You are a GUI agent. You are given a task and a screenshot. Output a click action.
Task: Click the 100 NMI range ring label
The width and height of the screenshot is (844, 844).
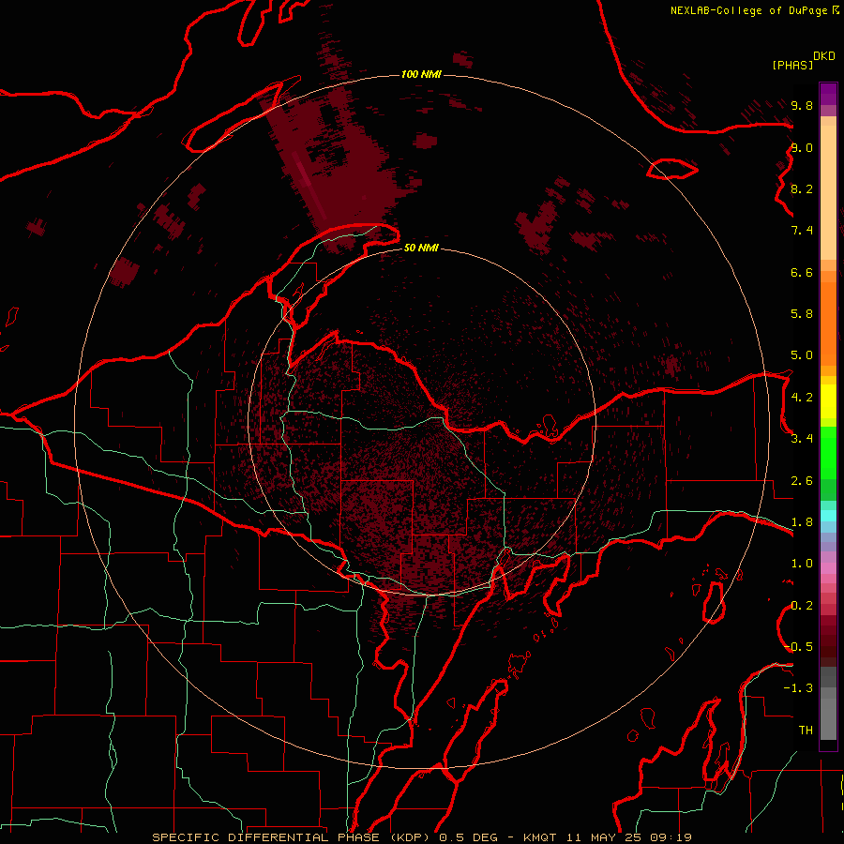[x=421, y=74]
